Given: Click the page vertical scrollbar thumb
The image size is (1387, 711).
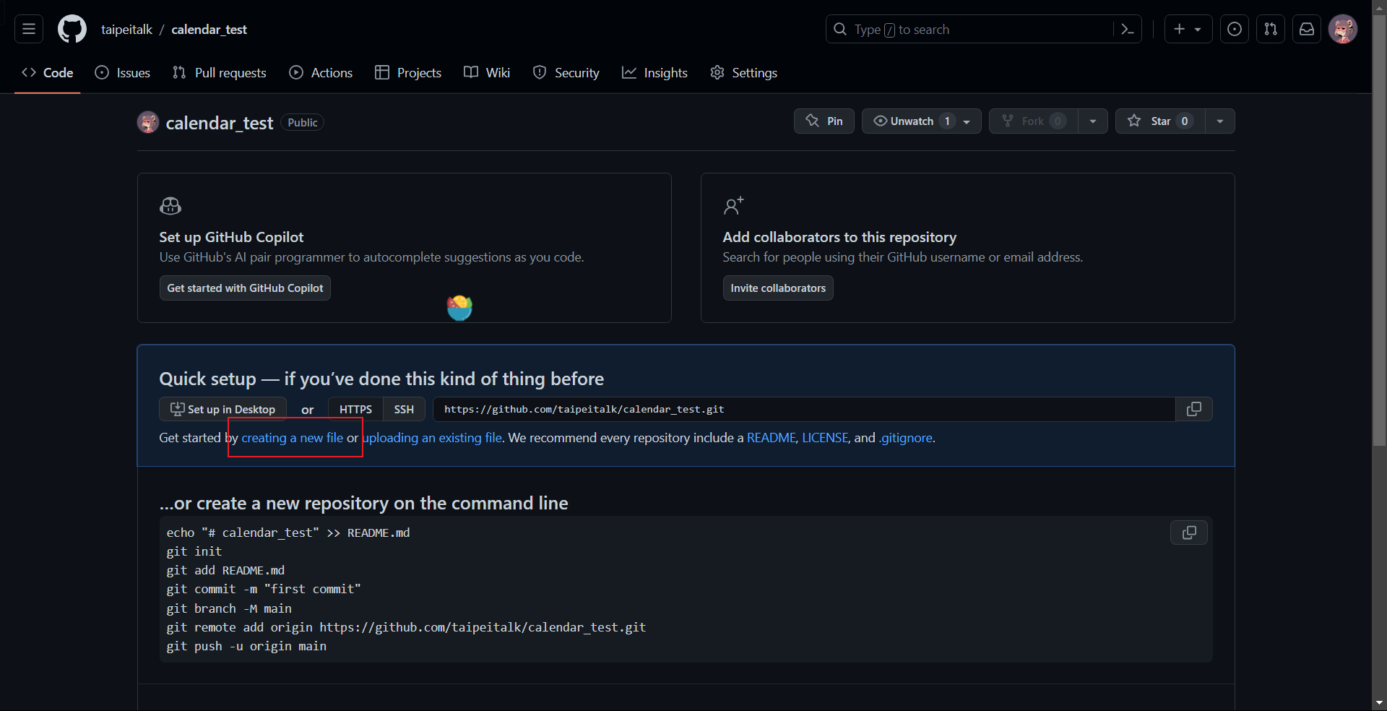Looking at the screenshot, I should pos(1379,230).
